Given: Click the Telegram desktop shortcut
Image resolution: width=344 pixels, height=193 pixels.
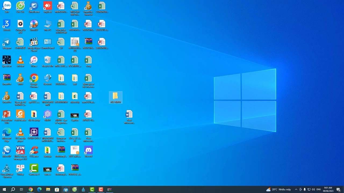Looking at the screenshot, I should [7, 43].
